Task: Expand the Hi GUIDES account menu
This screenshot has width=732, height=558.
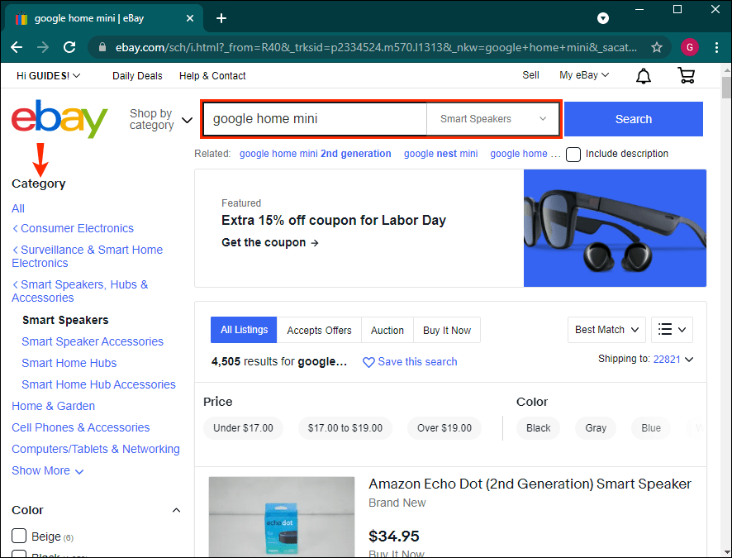Action: click(x=49, y=76)
